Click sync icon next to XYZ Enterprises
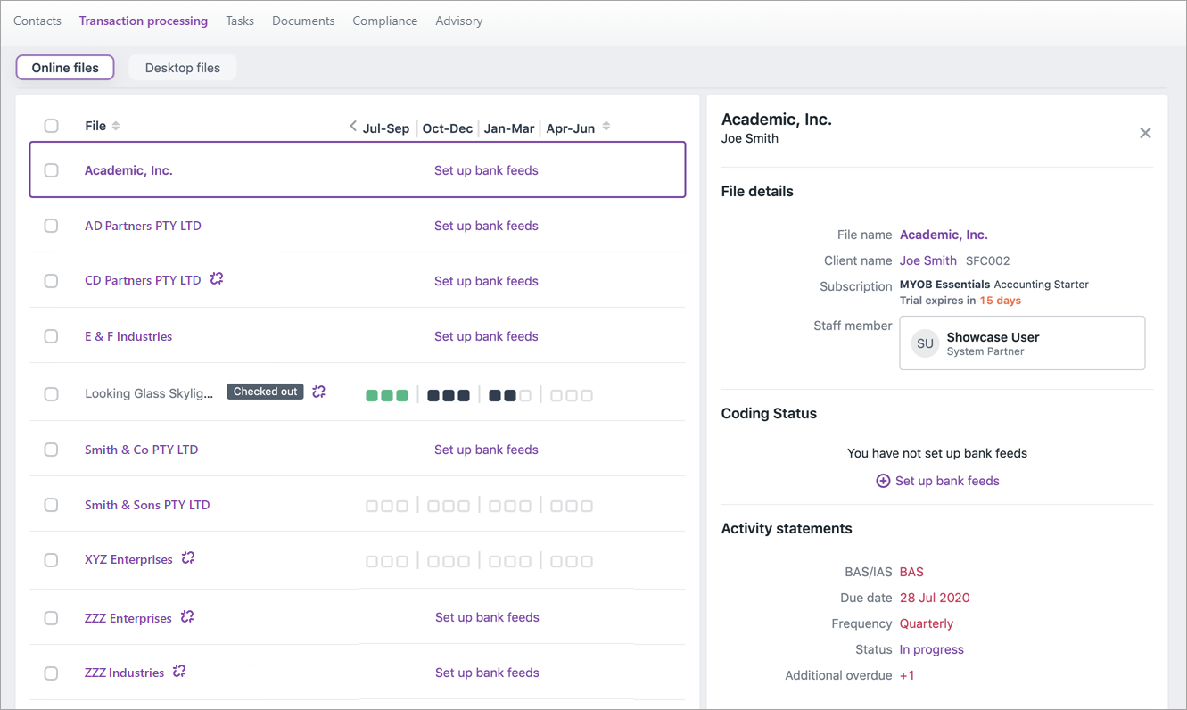 [188, 558]
